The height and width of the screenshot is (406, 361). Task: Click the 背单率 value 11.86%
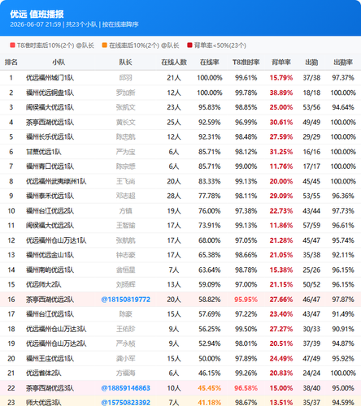pos(281,226)
